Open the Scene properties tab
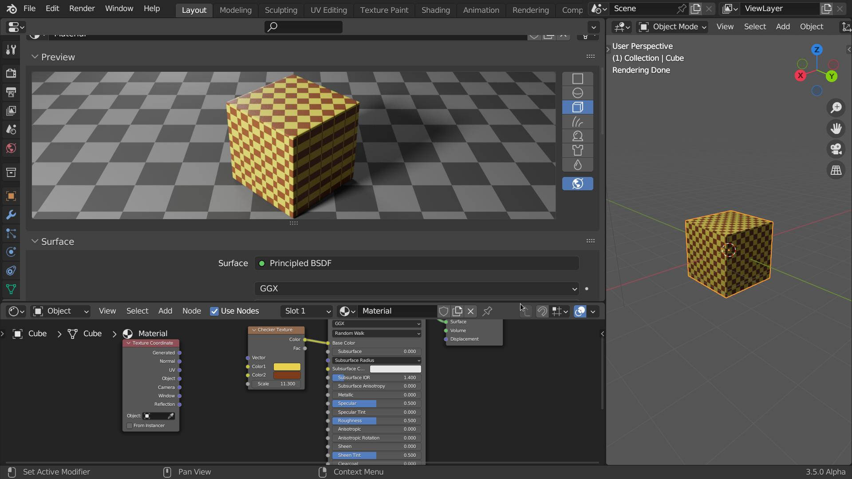 tap(11, 130)
